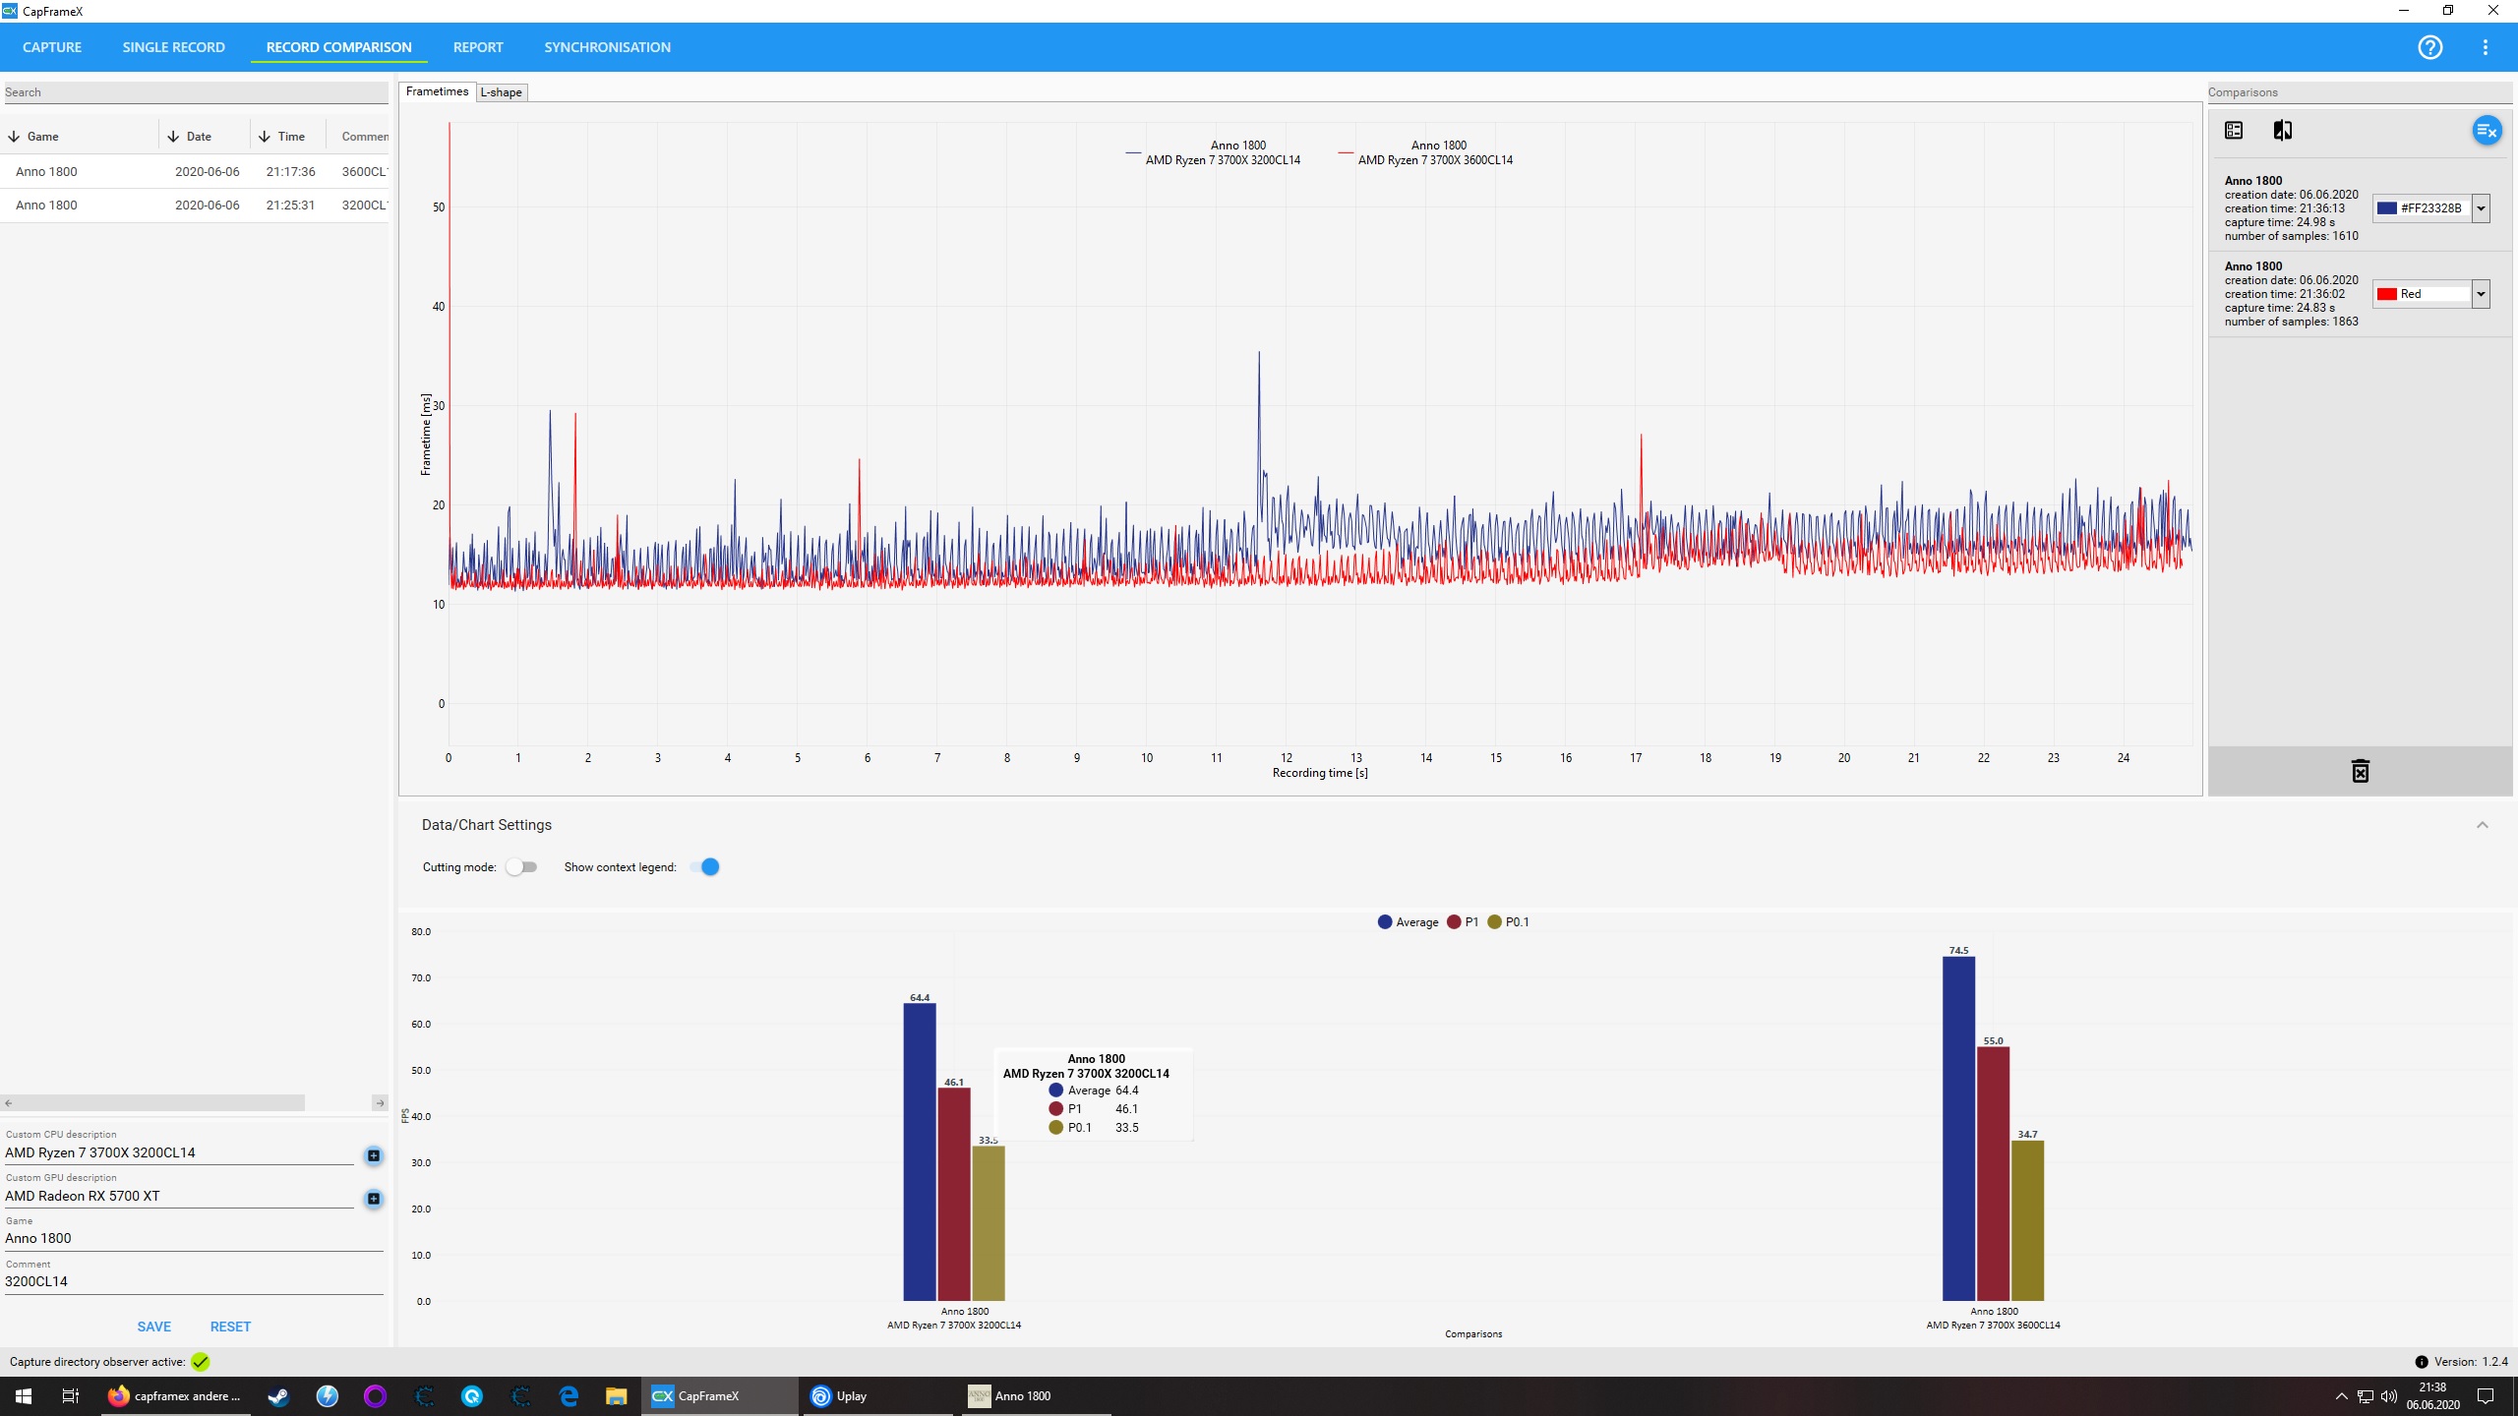Open Steam from the taskbar
This screenshot has height=1416, width=2518.
click(x=278, y=1396)
